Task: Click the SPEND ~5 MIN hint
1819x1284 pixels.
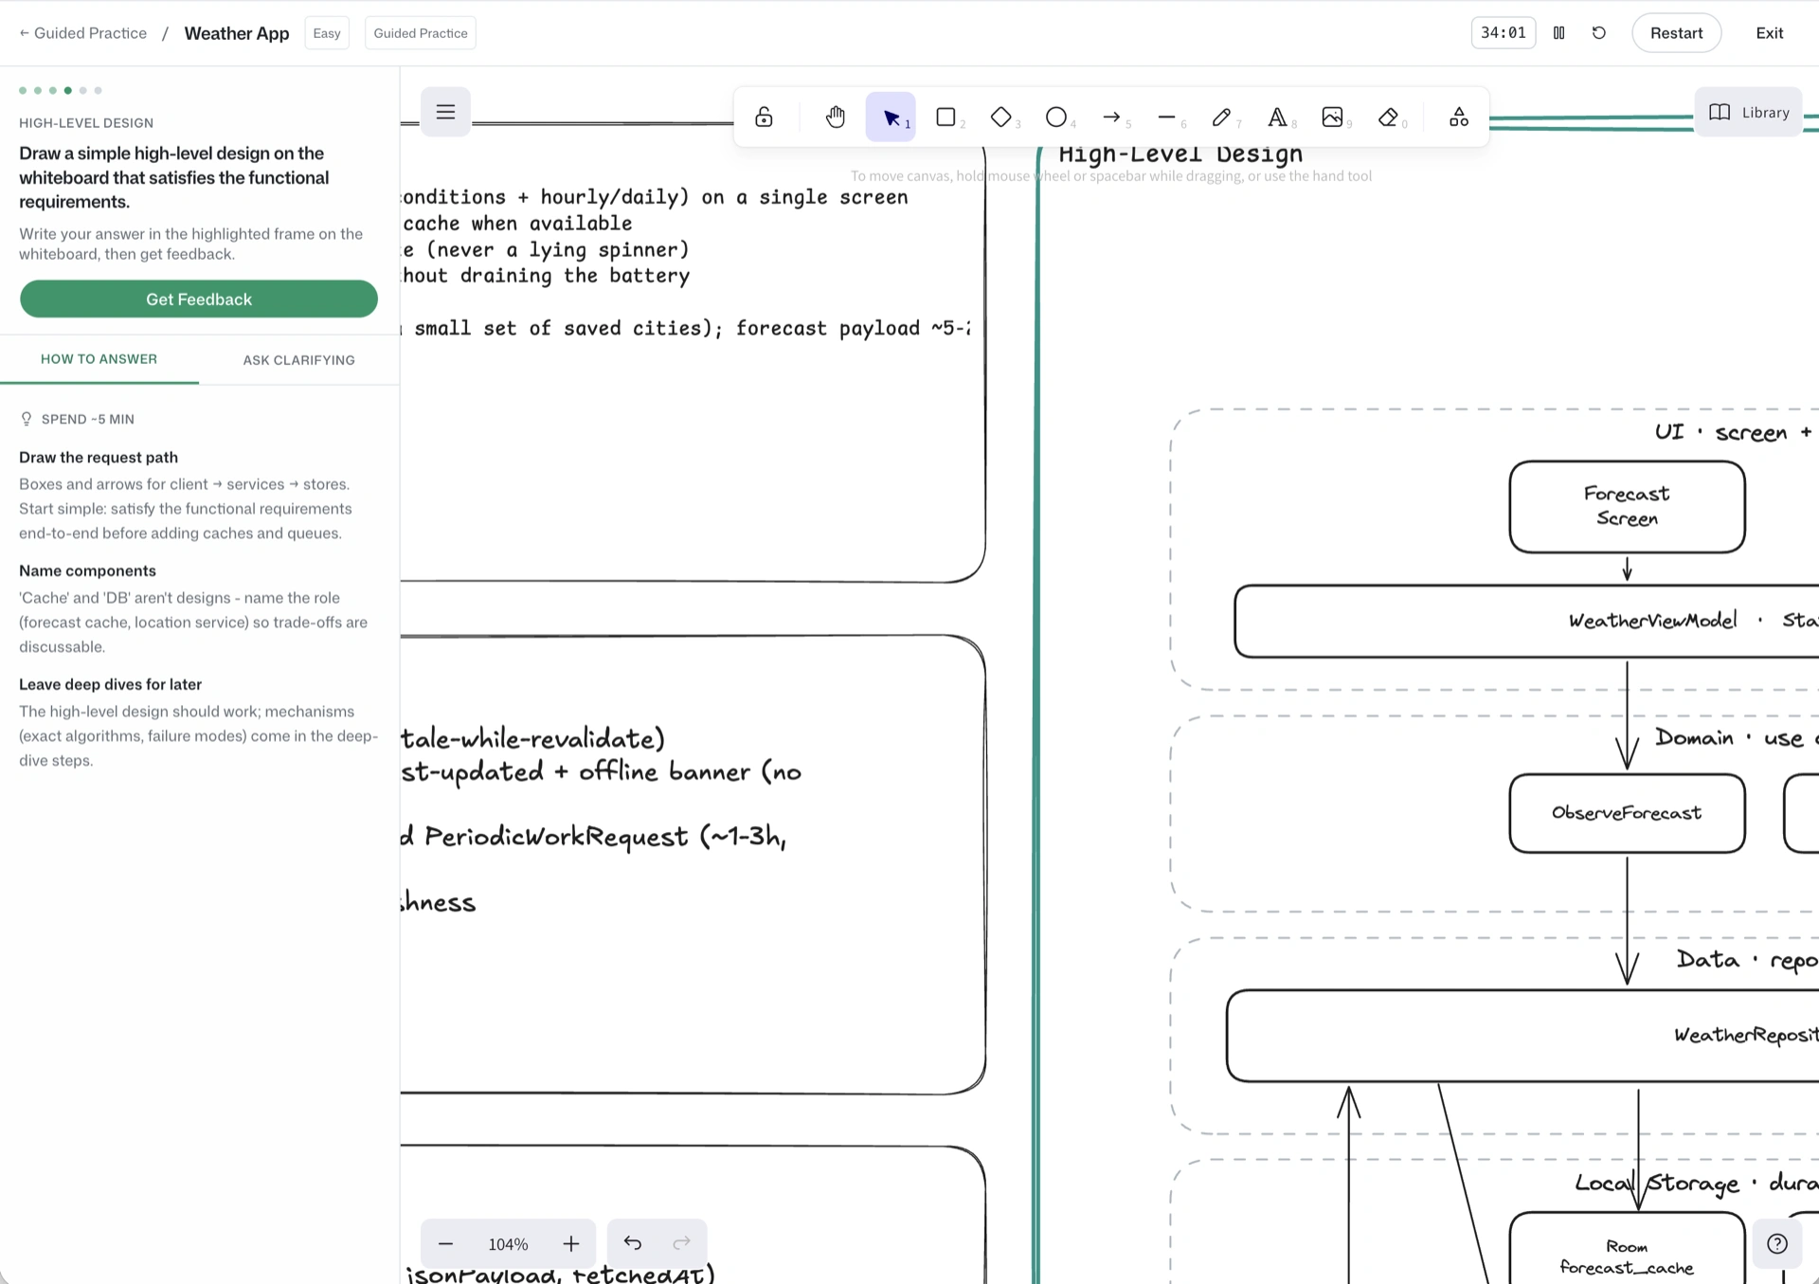Action: click(78, 419)
